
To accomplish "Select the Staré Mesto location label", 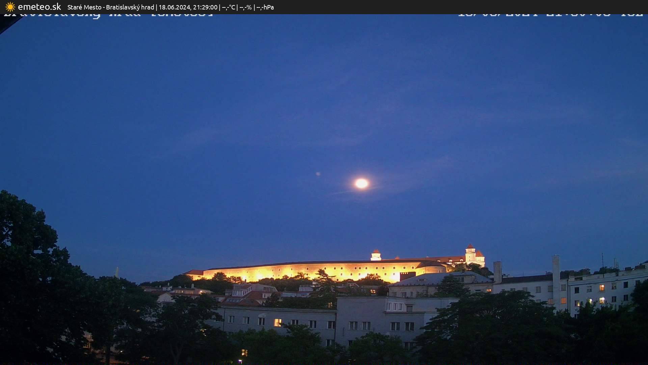I will (84, 7).
